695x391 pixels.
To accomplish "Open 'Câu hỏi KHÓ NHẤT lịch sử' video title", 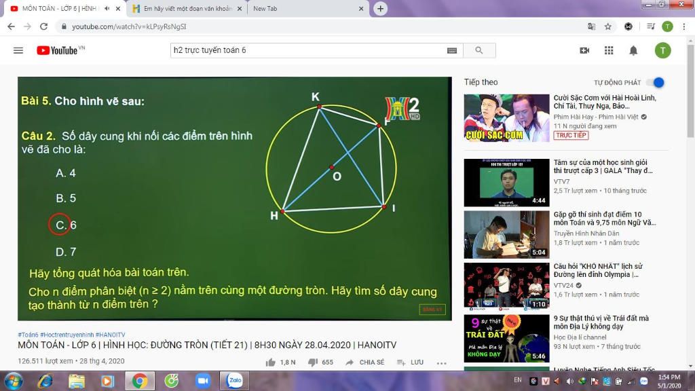I will click(x=598, y=270).
